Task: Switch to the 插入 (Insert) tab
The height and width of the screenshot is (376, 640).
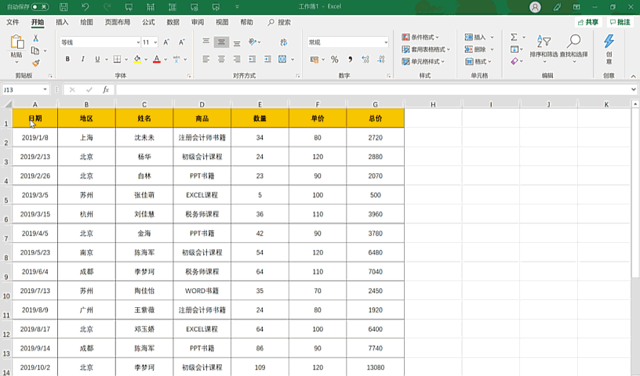Action: tap(62, 23)
